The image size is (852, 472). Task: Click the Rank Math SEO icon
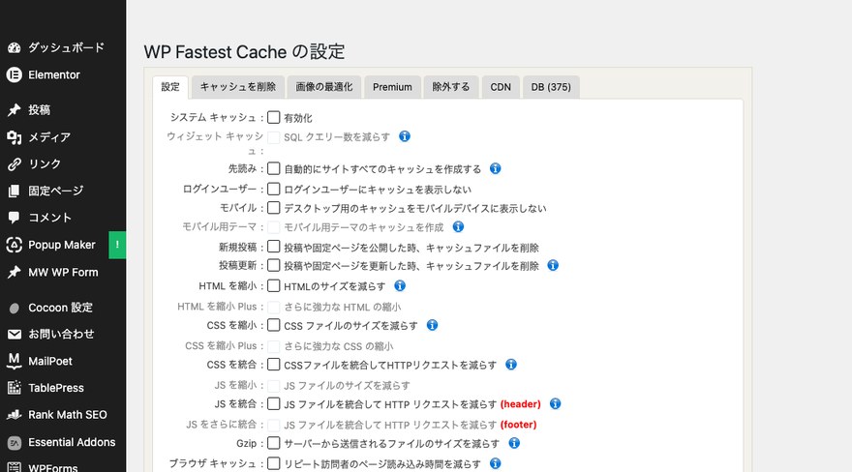(x=15, y=415)
